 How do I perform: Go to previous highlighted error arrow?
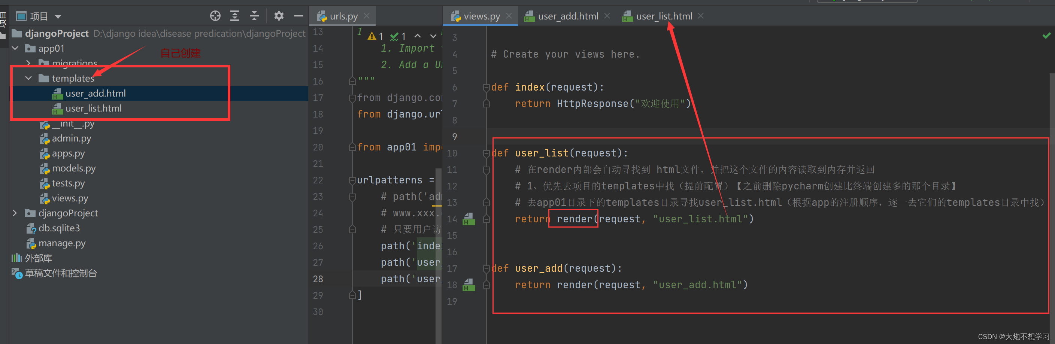(x=417, y=36)
